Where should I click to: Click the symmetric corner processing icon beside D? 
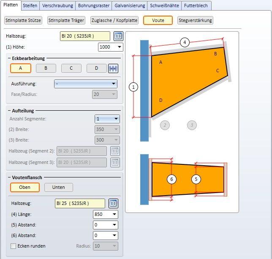[x=113, y=68]
